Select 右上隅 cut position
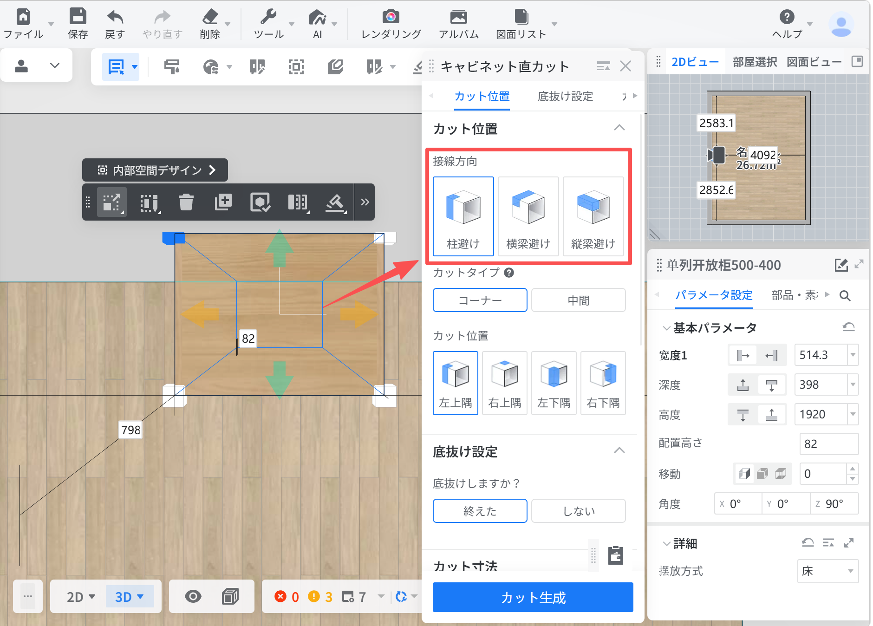The height and width of the screenshot is (626, 873). click(x=504, y=383)
